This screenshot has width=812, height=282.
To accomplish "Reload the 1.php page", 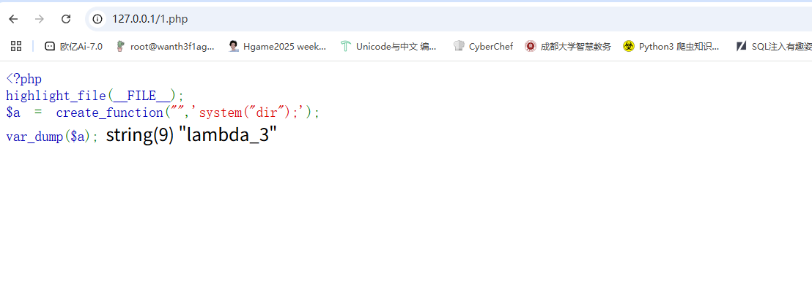I will 66,19.
